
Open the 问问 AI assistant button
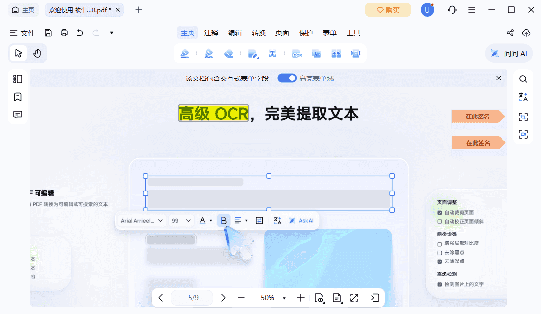(x=509, y=53)
